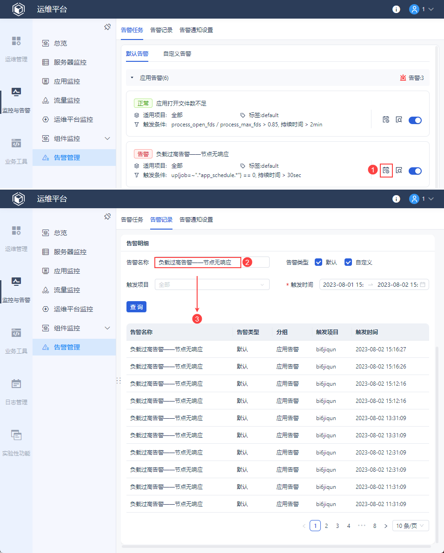Expand the pagination ellipsis for more pages
This screenshot has height=553, width=444.
click(x=362, y=526)
